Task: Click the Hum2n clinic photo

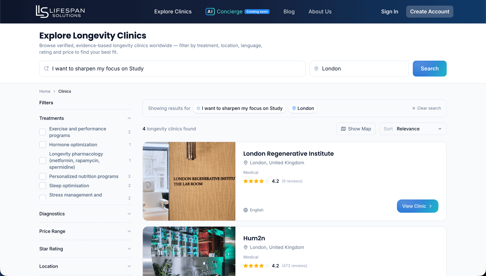Action: click(189, 251)
